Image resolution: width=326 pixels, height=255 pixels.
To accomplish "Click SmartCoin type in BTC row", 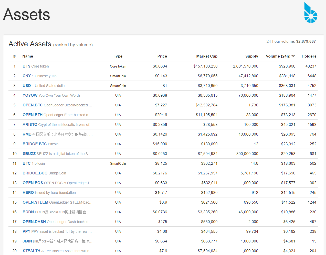I will [x=118, y=163].
